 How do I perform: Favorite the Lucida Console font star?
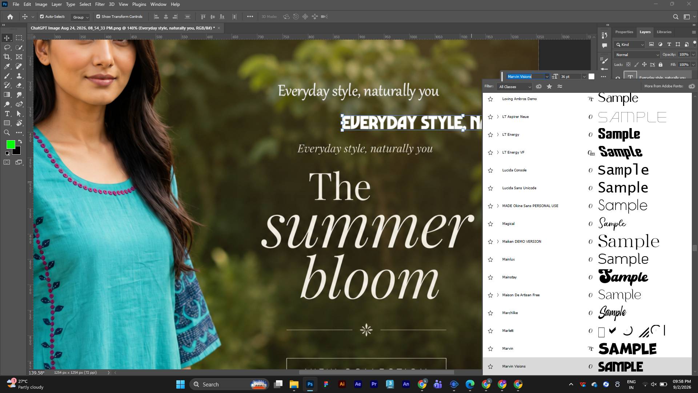pyautogui.click(x=490, y=170)
